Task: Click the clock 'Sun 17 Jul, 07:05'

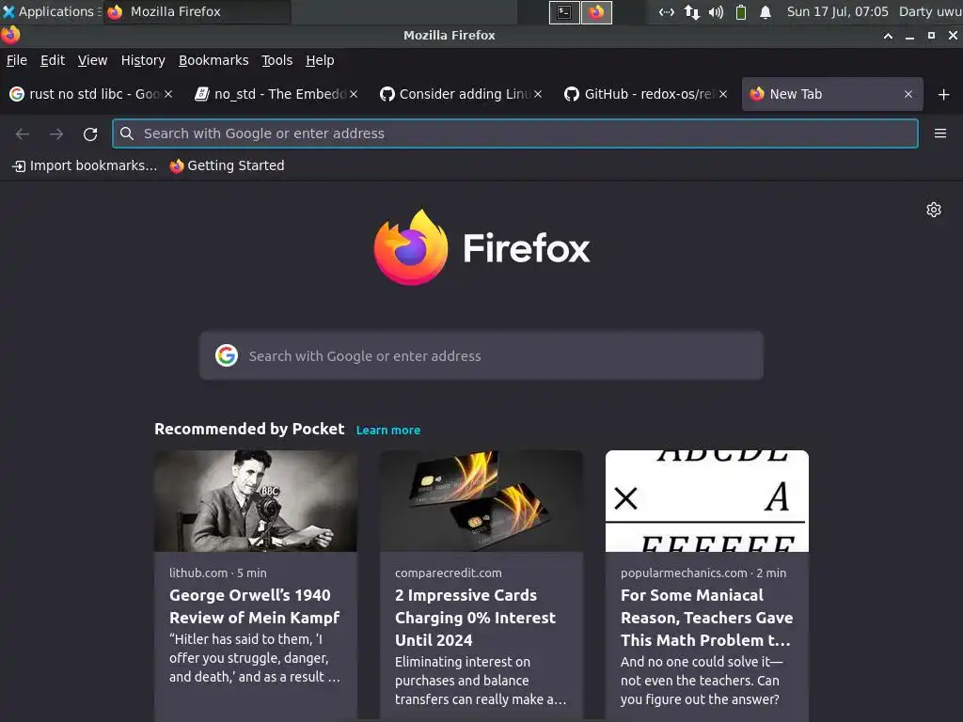Action: [x=838, y=11]
